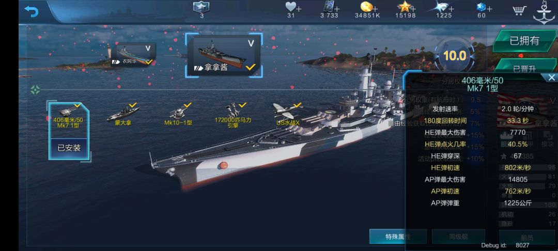Open the rank badge showing 3
The image size is (558, 251).
coord(202,10)
